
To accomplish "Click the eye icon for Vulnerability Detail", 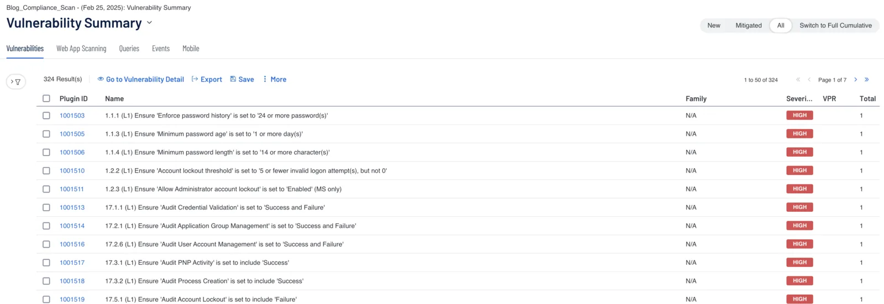I will tap(101, 79).
